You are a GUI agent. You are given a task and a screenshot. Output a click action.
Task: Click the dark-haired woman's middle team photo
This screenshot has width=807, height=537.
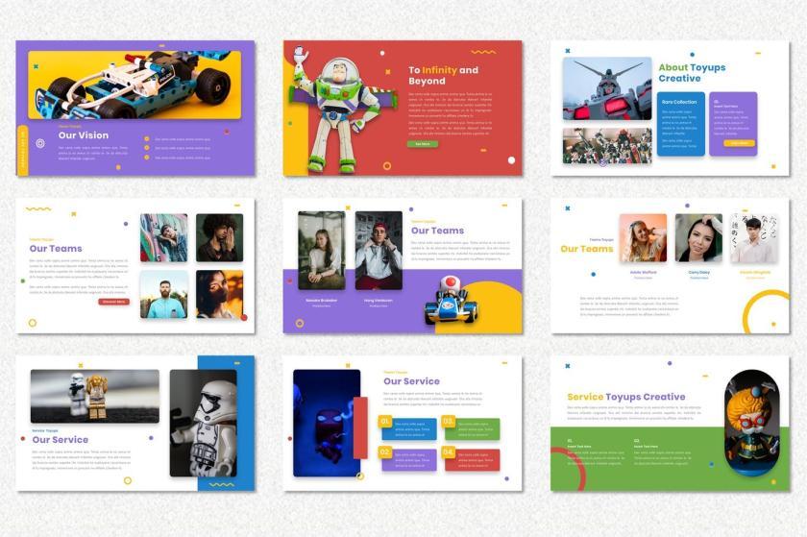(x=698, y=238)
